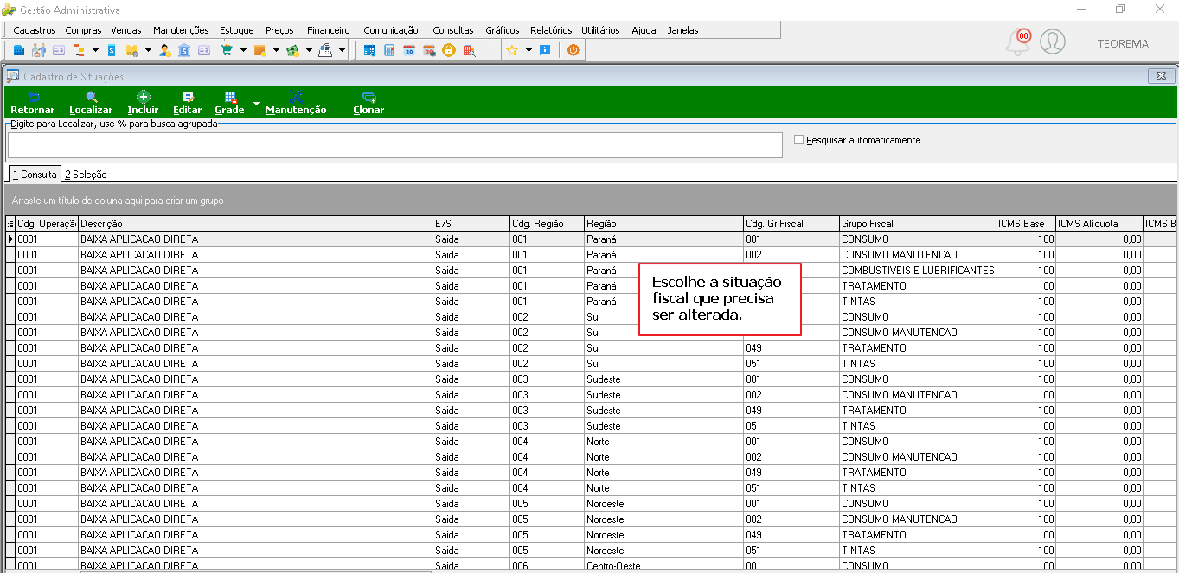This screenshot has width=1179, height=573.
Task: Click the calendar with gear icon
Action: click(x=429, y=50)
